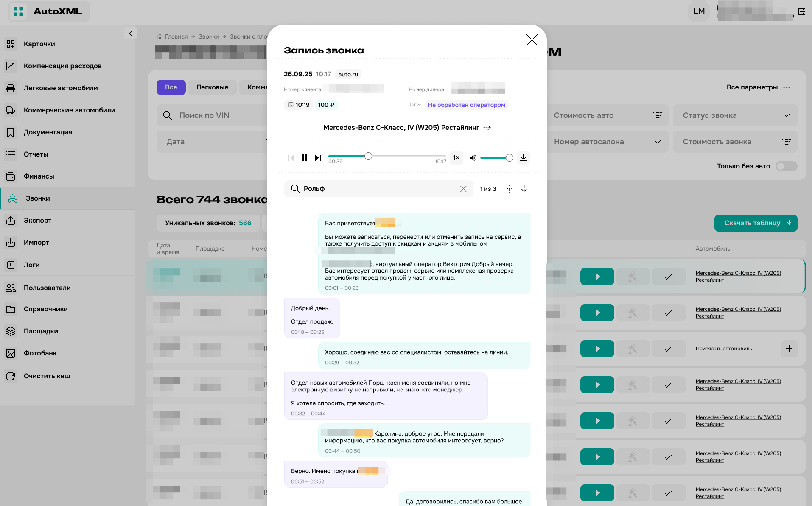Open the Дата filter field
This screenshot has height=506, width=812.
click(212, 142)
